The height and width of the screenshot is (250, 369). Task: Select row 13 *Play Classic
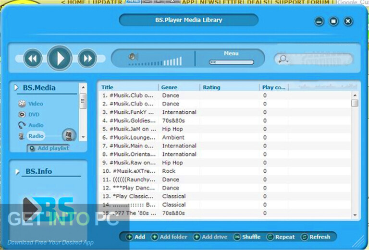[x=225, y=196]
